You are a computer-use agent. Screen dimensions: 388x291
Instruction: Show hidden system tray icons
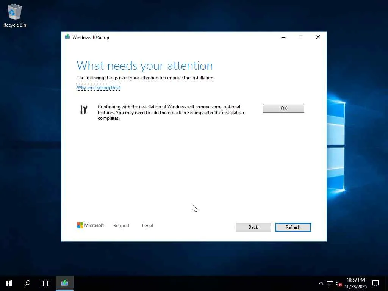coord(321,283)
